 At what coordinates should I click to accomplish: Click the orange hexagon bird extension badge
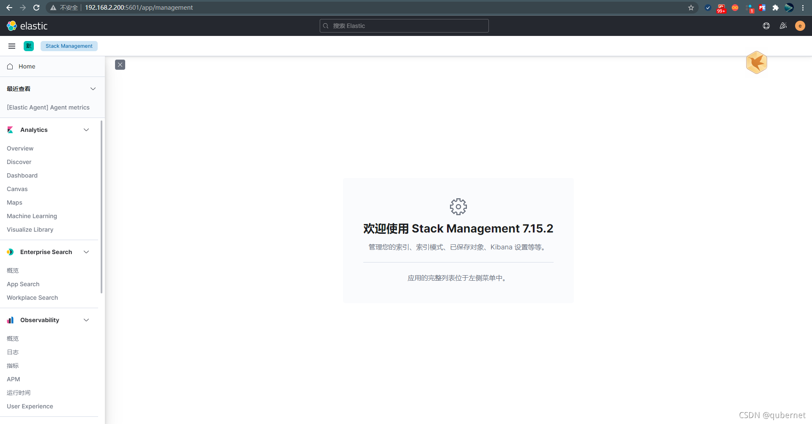(x=757, y=63)
